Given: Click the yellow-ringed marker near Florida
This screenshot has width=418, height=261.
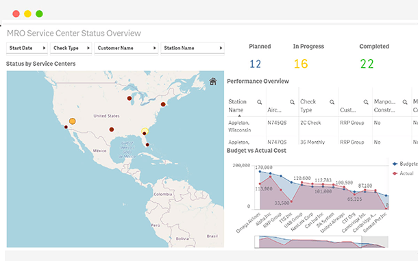Looking at the screenshot, I should coord(145,131).
